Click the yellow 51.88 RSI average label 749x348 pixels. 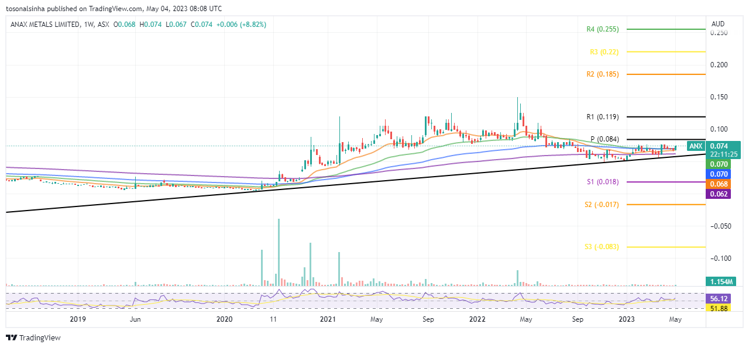(717, 308)
